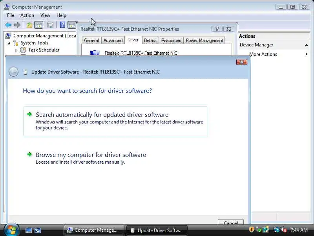Click Computer Management taskbar button
314x236 pixels.
pos(94,230)
